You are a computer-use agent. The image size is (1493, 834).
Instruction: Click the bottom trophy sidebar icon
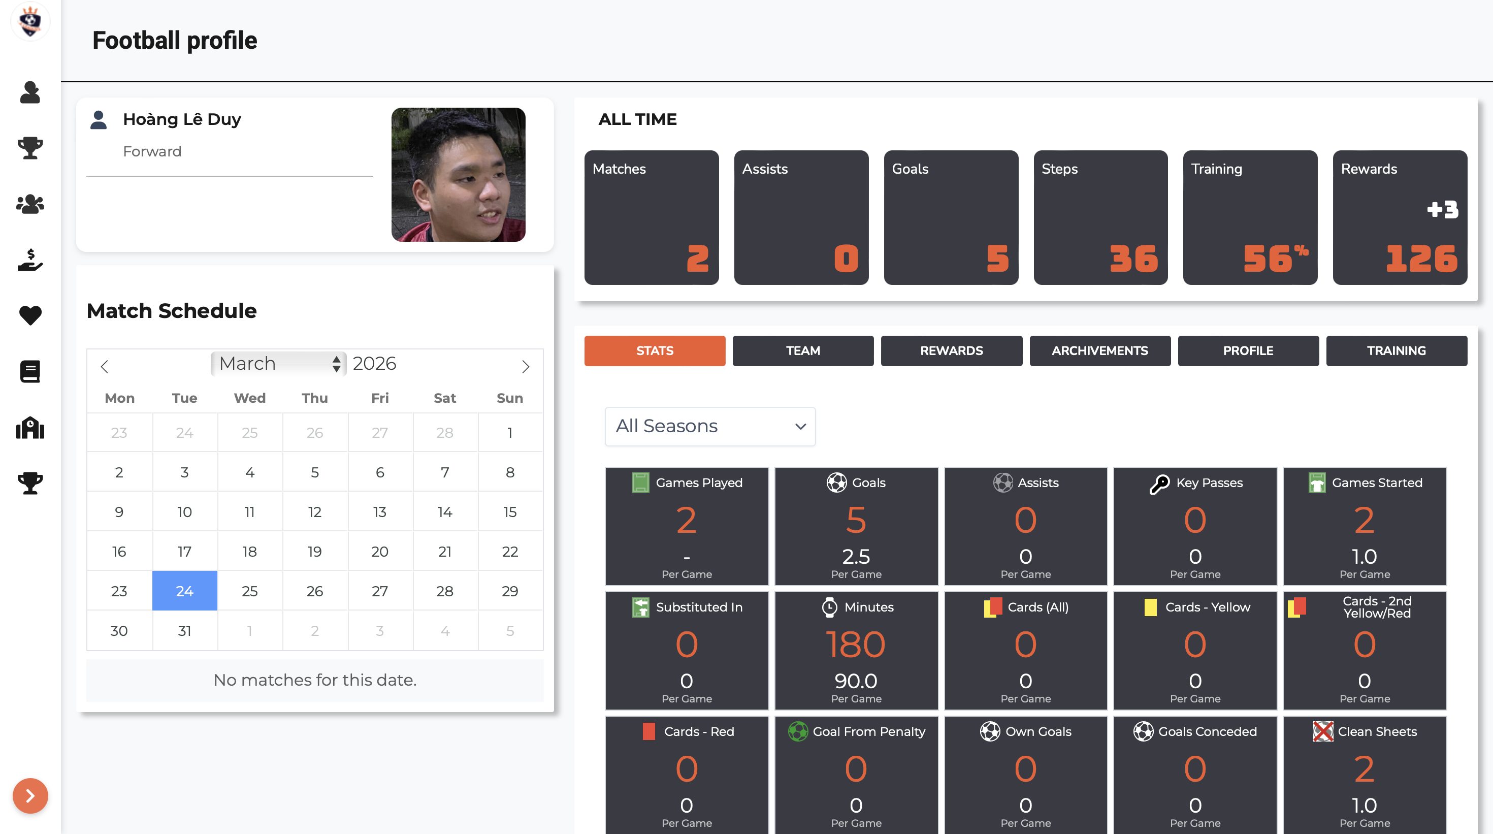click(30, 484)
